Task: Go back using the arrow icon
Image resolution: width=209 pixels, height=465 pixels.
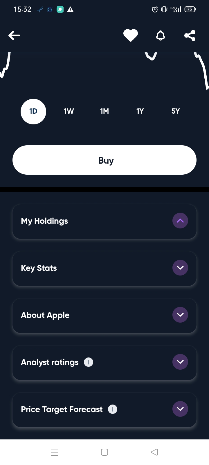Action: pyautogui.click(x=14, y=35)
